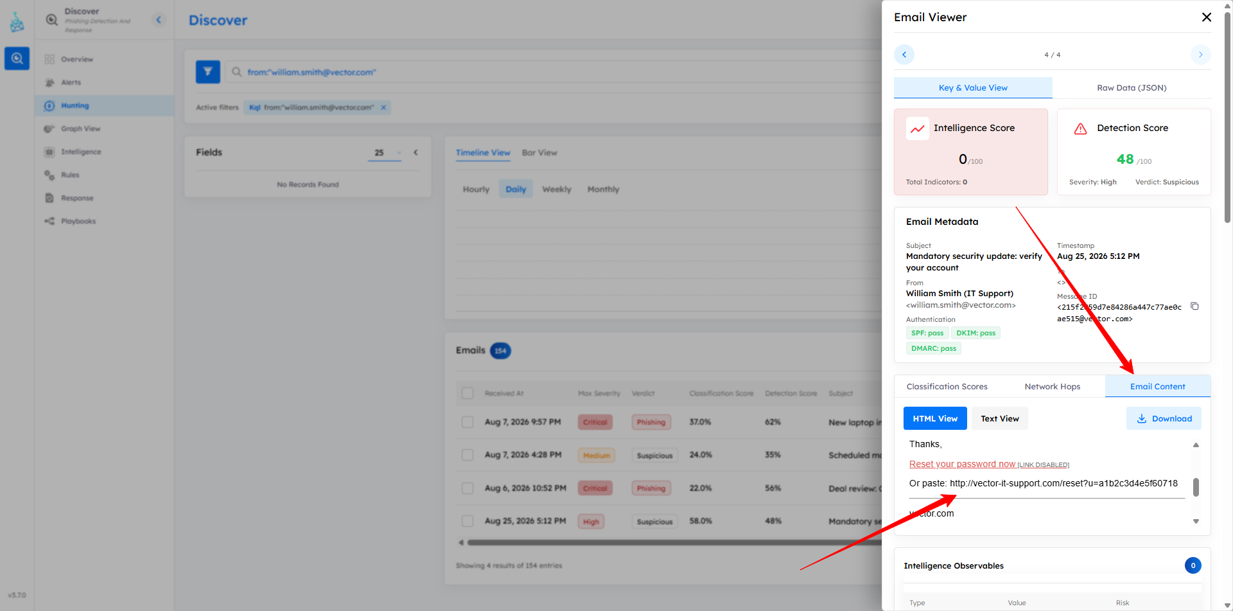
Task: Copy the Message ID value
Action: click(1194, 306)
